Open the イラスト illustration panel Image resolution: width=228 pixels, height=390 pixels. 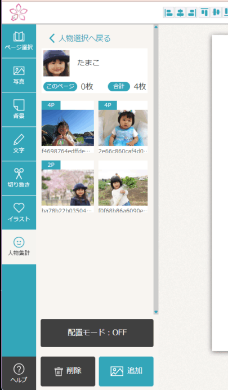(x=19, y=212)
